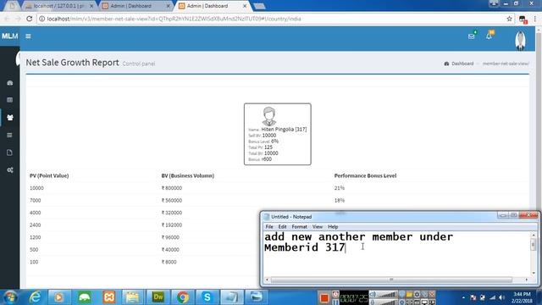Viewport: 542px width, 305px height.
Task: Close the active Admin | Dashboard tab
Action: (x=245, y=6)
